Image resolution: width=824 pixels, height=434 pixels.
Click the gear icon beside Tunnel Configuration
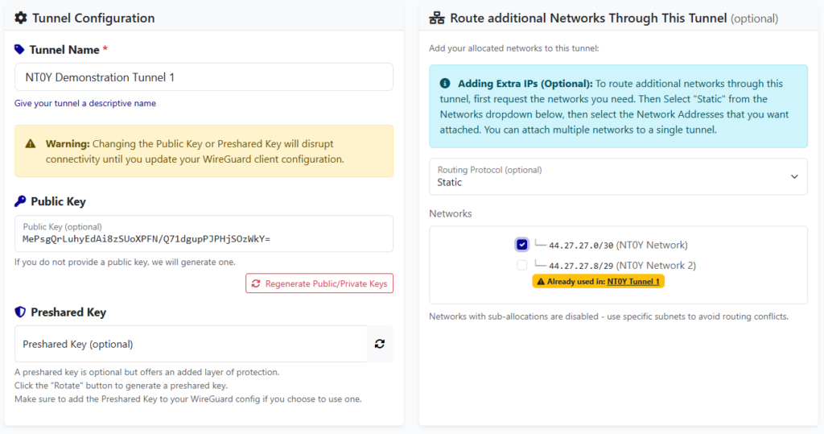[21, 18]
